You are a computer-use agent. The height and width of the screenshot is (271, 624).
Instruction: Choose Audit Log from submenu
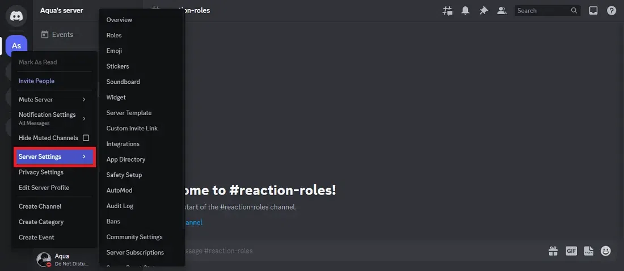[x=120, y=206]
